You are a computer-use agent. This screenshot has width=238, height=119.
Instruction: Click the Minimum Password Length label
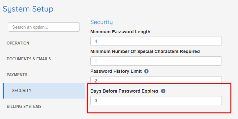(120, 32)
